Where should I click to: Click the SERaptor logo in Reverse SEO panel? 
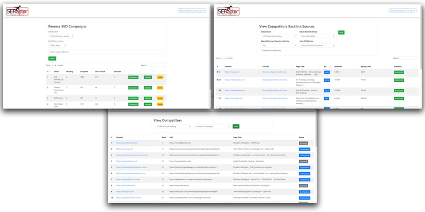[17, 10]
